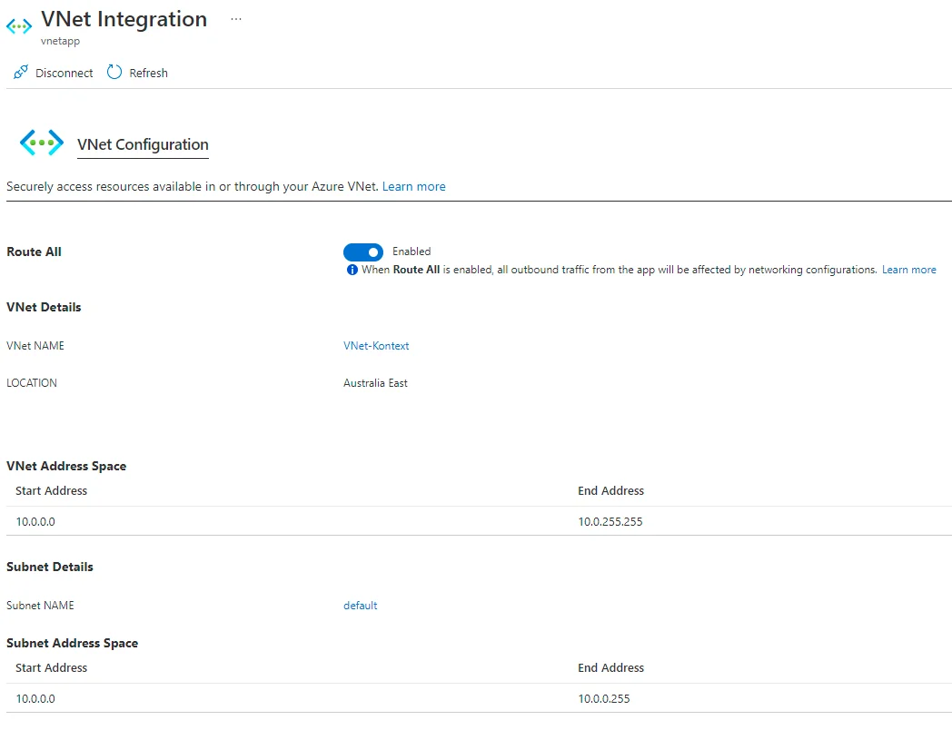
Task: Select the VNet Configuration heading
Action: click(143, 144)
